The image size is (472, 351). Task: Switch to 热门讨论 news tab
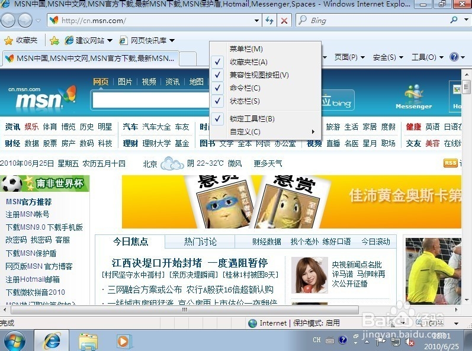pos(200,241)
